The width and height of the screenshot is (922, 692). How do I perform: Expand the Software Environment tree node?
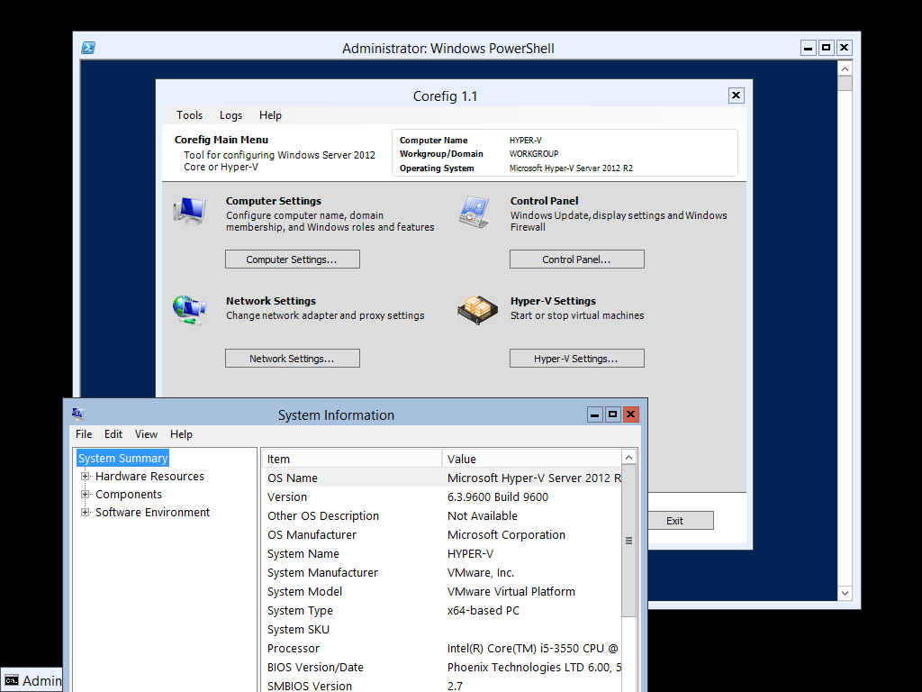pyautogui.click(x=86, y=512)
